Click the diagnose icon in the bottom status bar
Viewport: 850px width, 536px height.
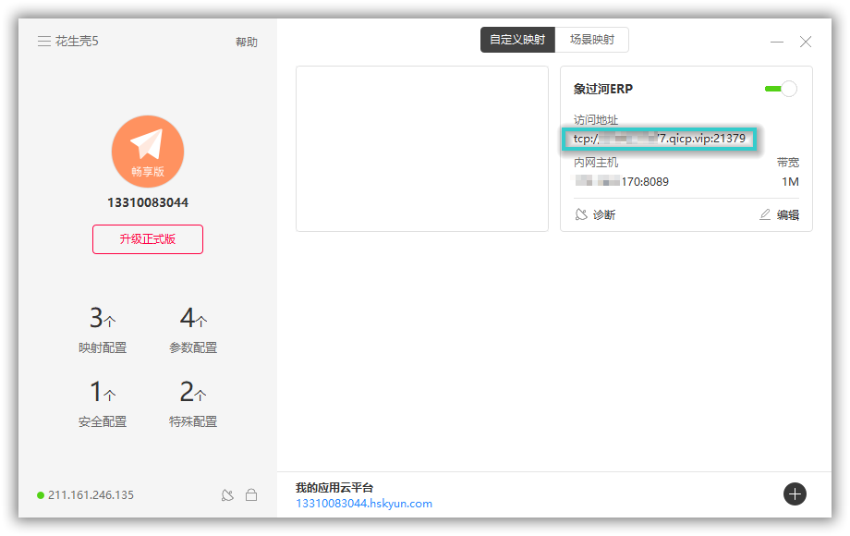tap(227, 494)
